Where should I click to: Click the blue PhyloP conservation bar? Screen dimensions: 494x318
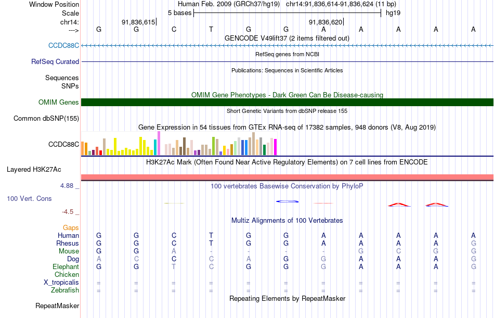point(288,201)
